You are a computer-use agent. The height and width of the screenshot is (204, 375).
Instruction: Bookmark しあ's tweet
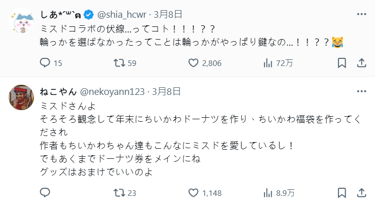tap(342, 63)
